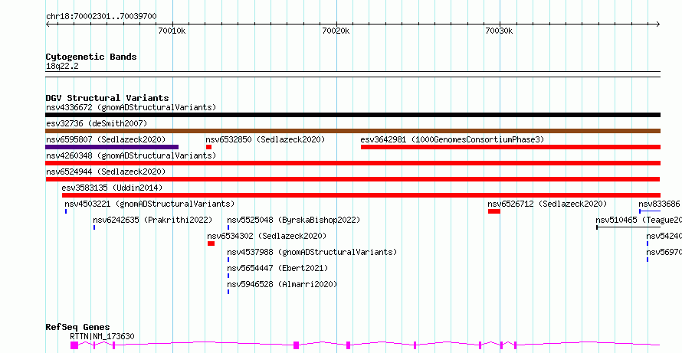This screenshot has height=353, width=682.
Task: Select the red nsv6524944 variant bar
Action: tap(352, 179)
